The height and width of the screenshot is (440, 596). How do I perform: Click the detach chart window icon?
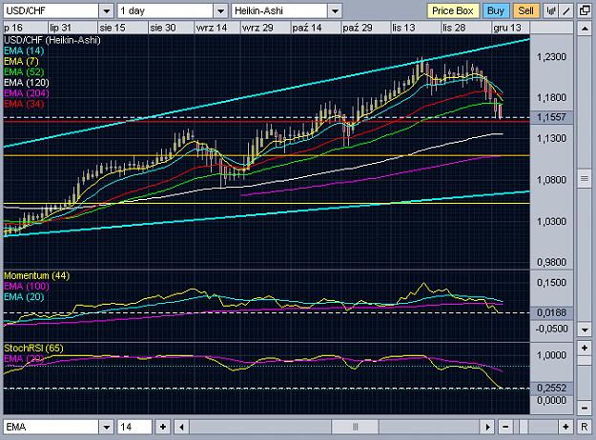[585, 11]
